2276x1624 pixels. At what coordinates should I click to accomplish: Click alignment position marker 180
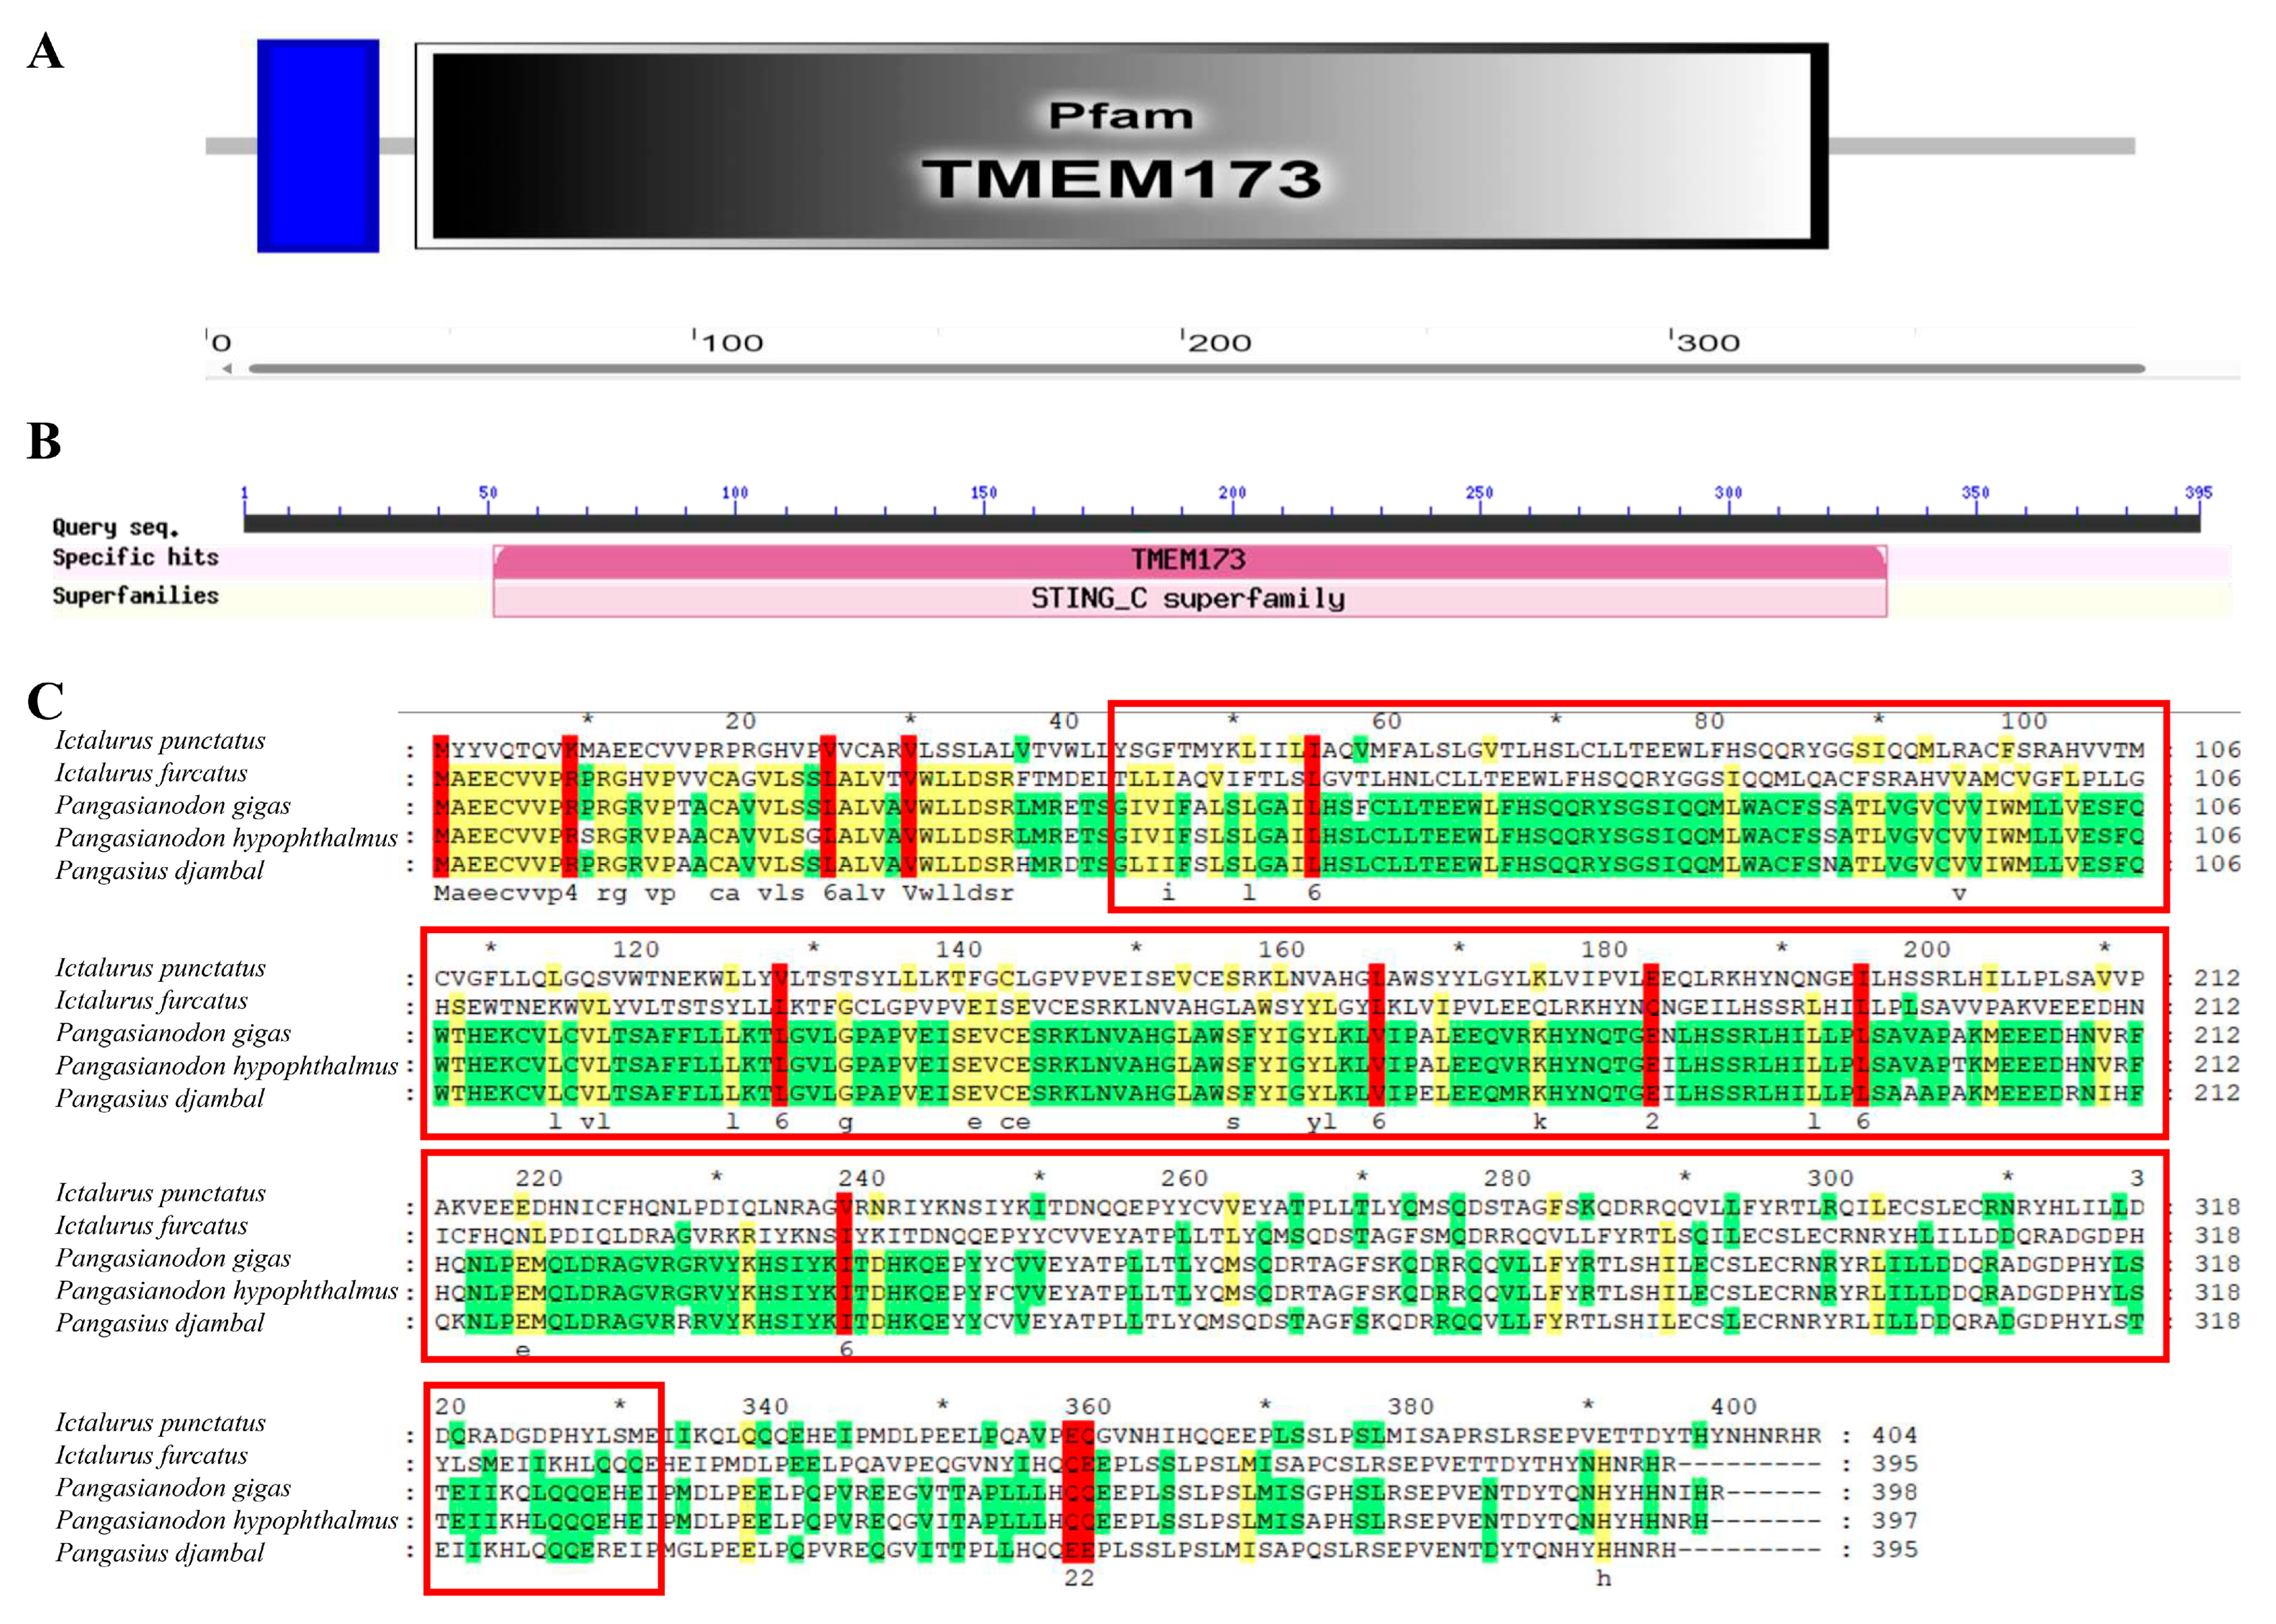pyautogui.click(x=1604, y=949)
